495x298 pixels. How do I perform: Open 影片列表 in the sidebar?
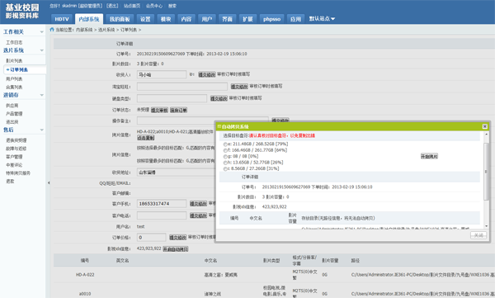[14, 61]
